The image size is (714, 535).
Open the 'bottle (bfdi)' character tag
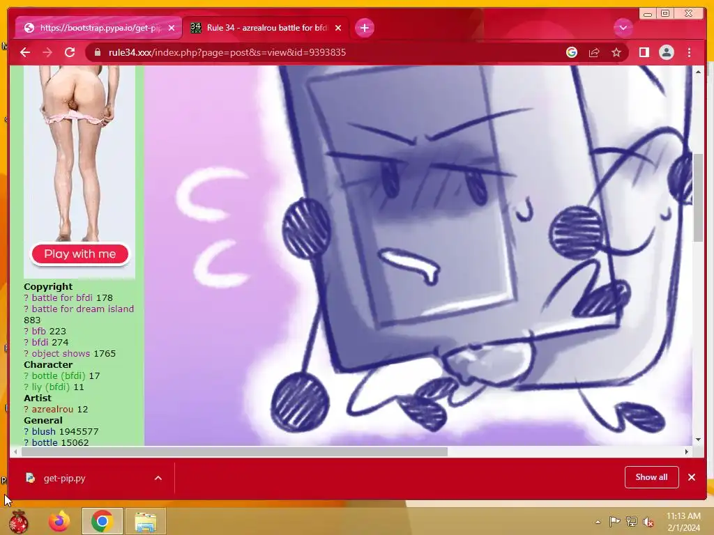click(x=59, y=375)
